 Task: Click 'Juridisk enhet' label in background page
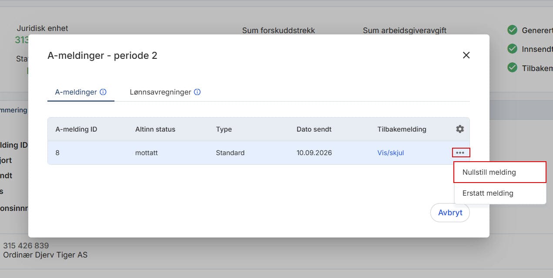tap(43, 28)
